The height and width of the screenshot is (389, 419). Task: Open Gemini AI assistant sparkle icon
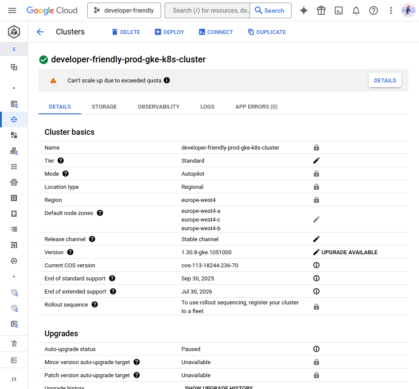tap(304, 10)
